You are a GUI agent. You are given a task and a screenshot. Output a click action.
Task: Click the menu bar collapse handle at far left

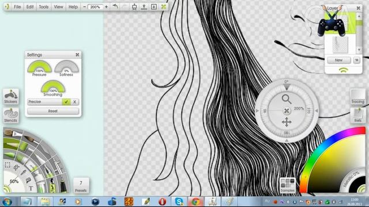(x=7, y=6)
